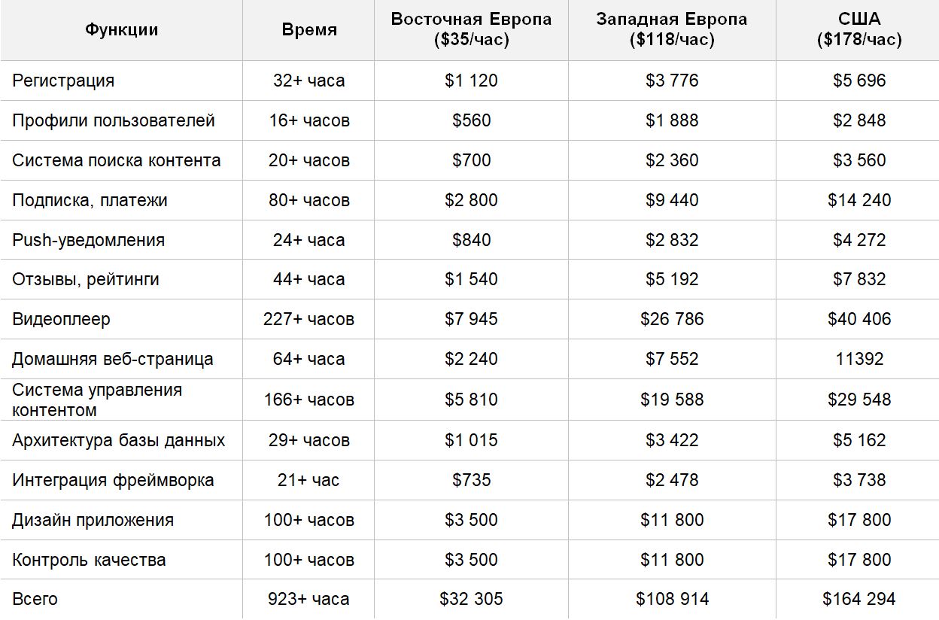This screenshot has height=620, width=939.
Task: Click the "Регистрация" row label
Action: click(x=63, y=81)
